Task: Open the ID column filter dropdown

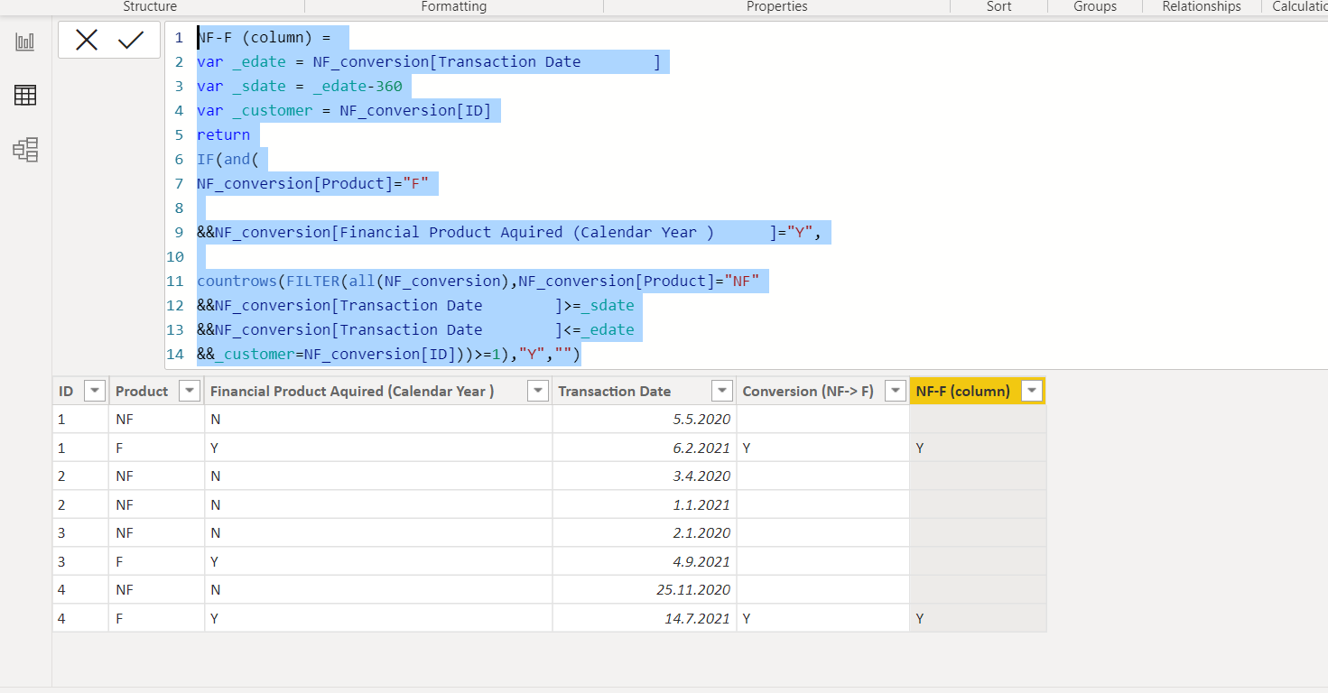Action: pos(95,391)
